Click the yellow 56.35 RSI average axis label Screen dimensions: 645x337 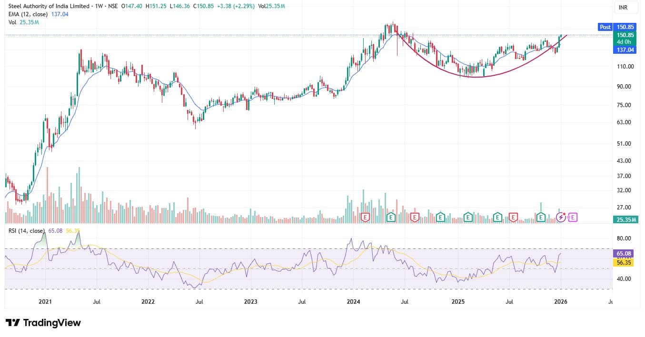pos(624,263)
